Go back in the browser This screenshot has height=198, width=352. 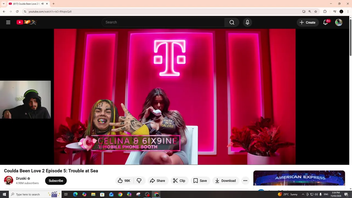tap(4, 12)
